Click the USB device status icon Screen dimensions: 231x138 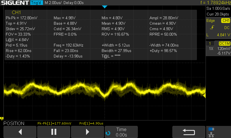(211, 129)
